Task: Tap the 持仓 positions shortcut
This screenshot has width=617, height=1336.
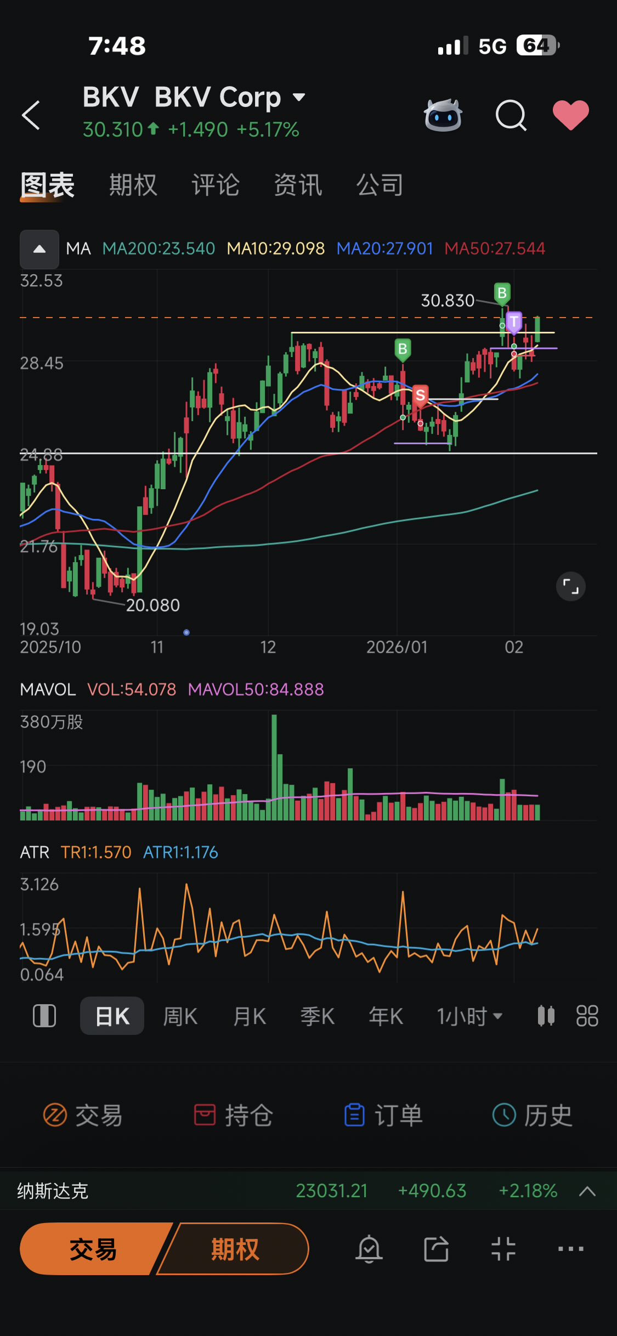Action: tap(234, 1115)
